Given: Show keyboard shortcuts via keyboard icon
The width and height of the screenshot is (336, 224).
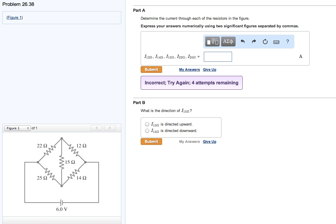Looking at the screenshot, I should pyautogui.click(x=276, y=42).
